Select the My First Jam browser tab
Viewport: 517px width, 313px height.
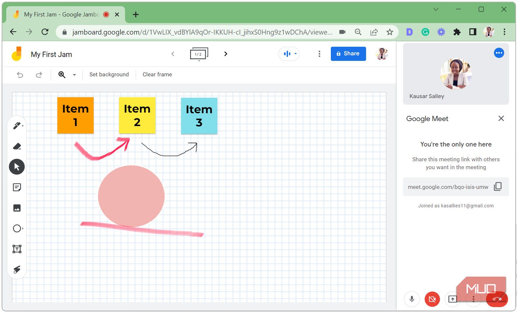tap(65, 14)
